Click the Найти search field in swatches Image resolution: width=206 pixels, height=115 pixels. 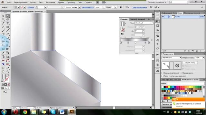click(186, 83)
